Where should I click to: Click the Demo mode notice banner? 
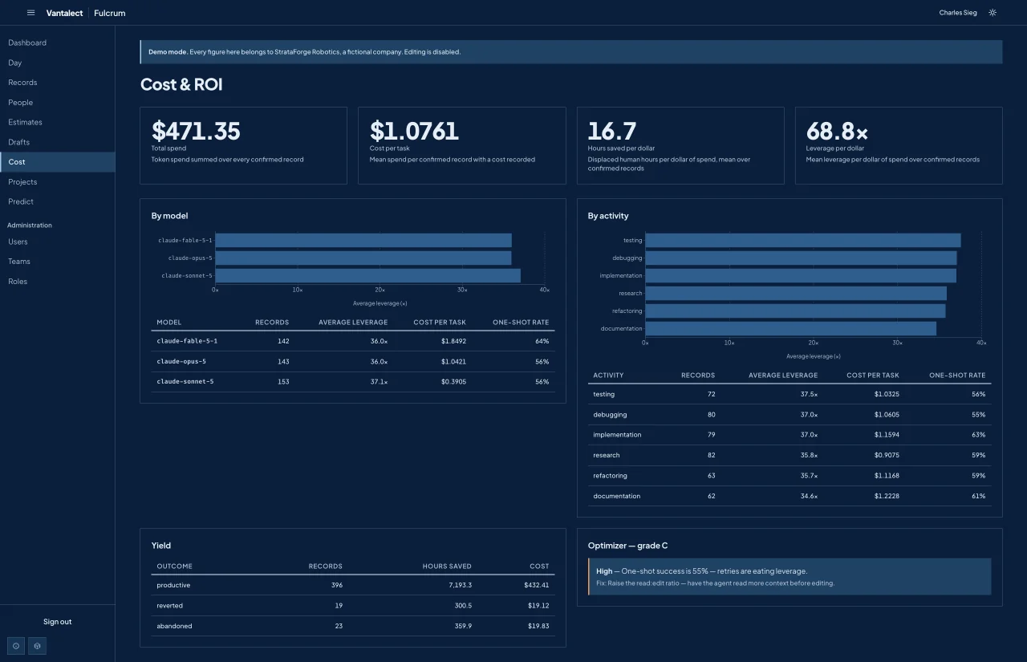571,52
